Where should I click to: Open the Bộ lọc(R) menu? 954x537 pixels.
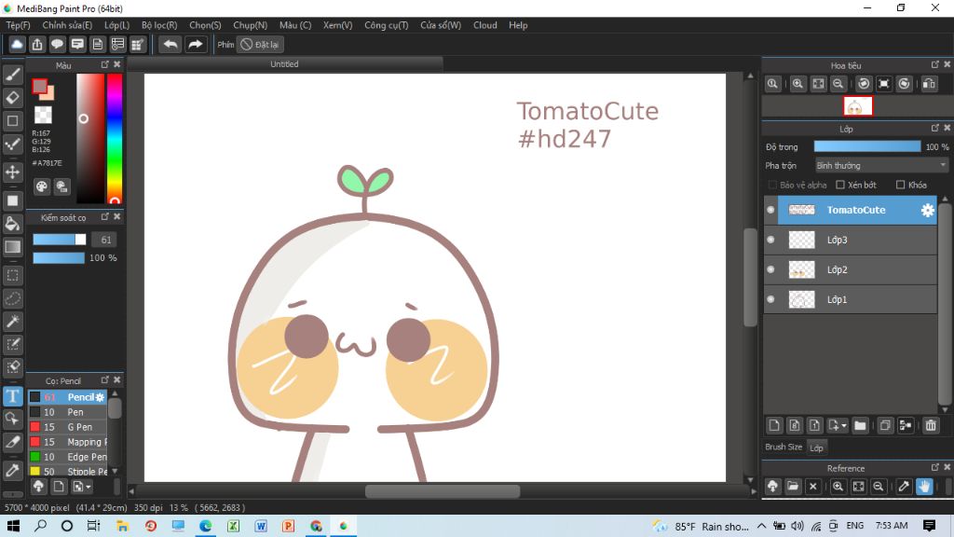[x=159, y=25]
